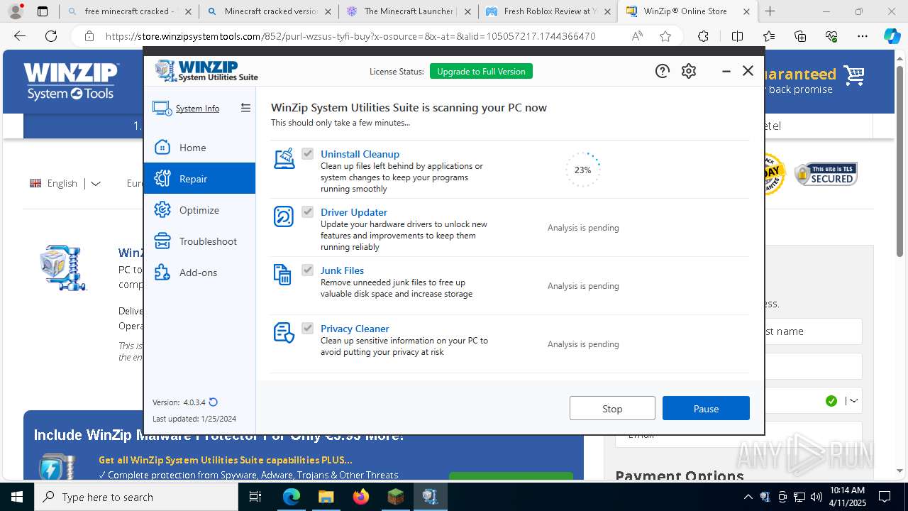Click the 23% scan progress circle

point(582,170)
